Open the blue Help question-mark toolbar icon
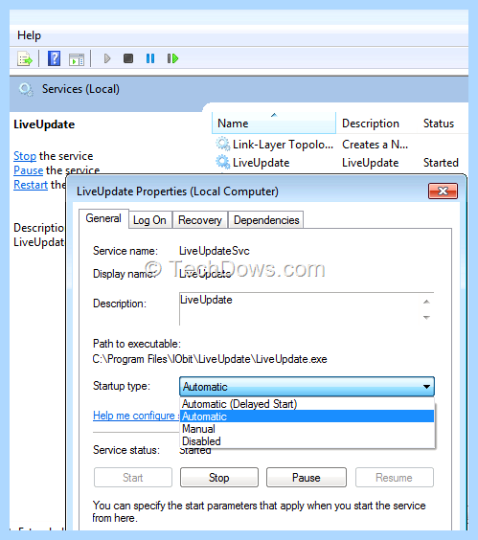The width and height of the screenshot is (478, 540). pos(54,58)
